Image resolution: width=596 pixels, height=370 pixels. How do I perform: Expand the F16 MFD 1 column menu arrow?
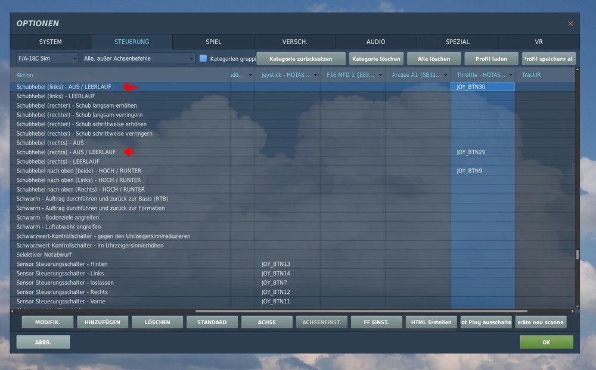380,75
